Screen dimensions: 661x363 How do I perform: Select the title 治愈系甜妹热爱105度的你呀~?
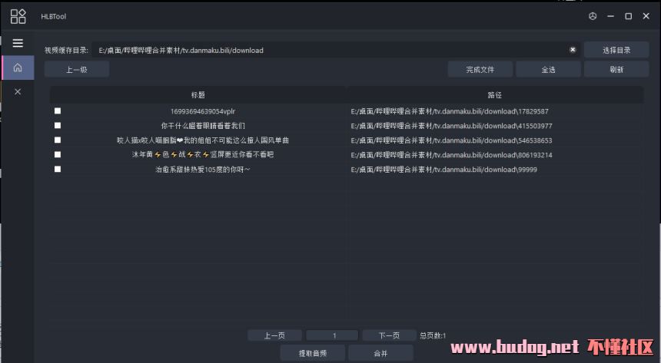click(x=203, y=170)
